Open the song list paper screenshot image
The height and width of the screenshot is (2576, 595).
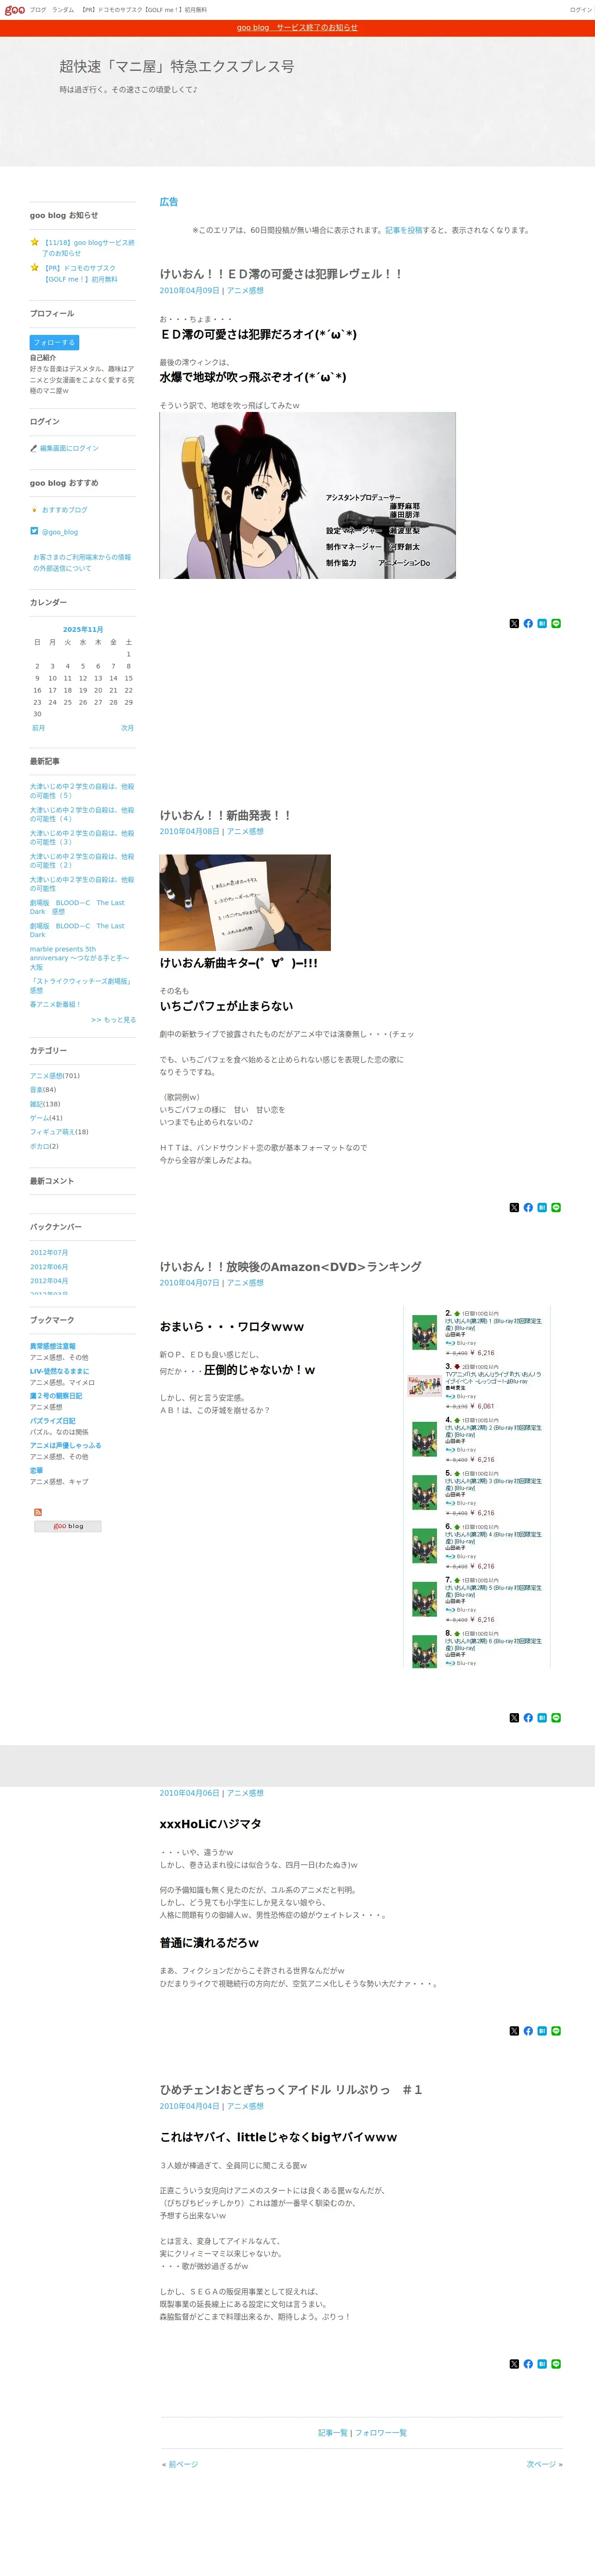click(245, 902)
